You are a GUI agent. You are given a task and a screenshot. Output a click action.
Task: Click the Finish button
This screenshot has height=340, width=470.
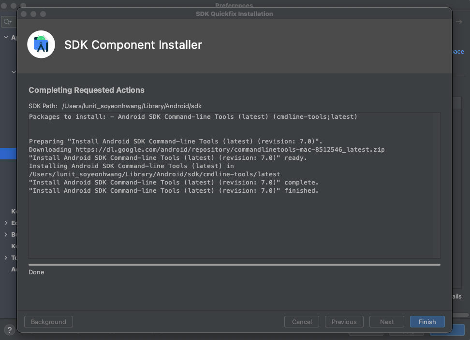click(427, 322)
